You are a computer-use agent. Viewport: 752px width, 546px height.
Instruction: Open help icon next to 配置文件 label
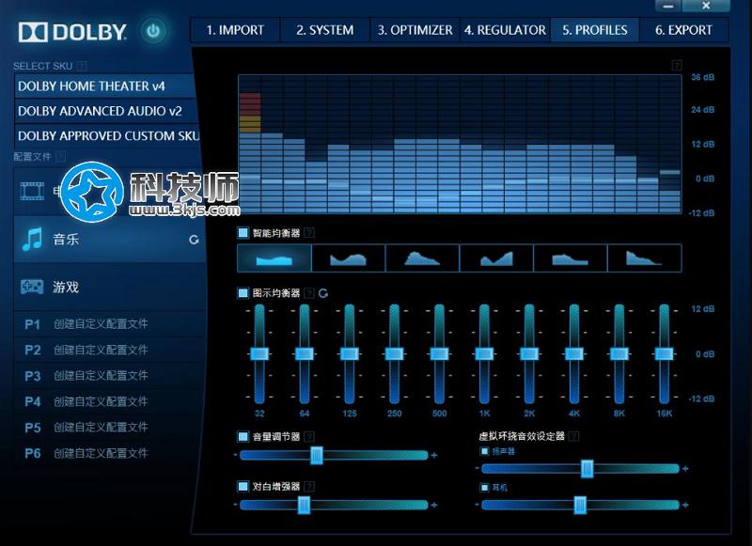pyautogui.click(x=60, y=156)
